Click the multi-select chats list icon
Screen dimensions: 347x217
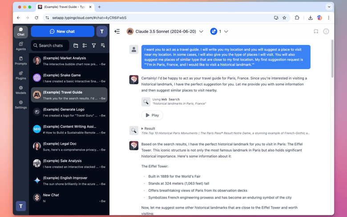click(x=85, y=45)
